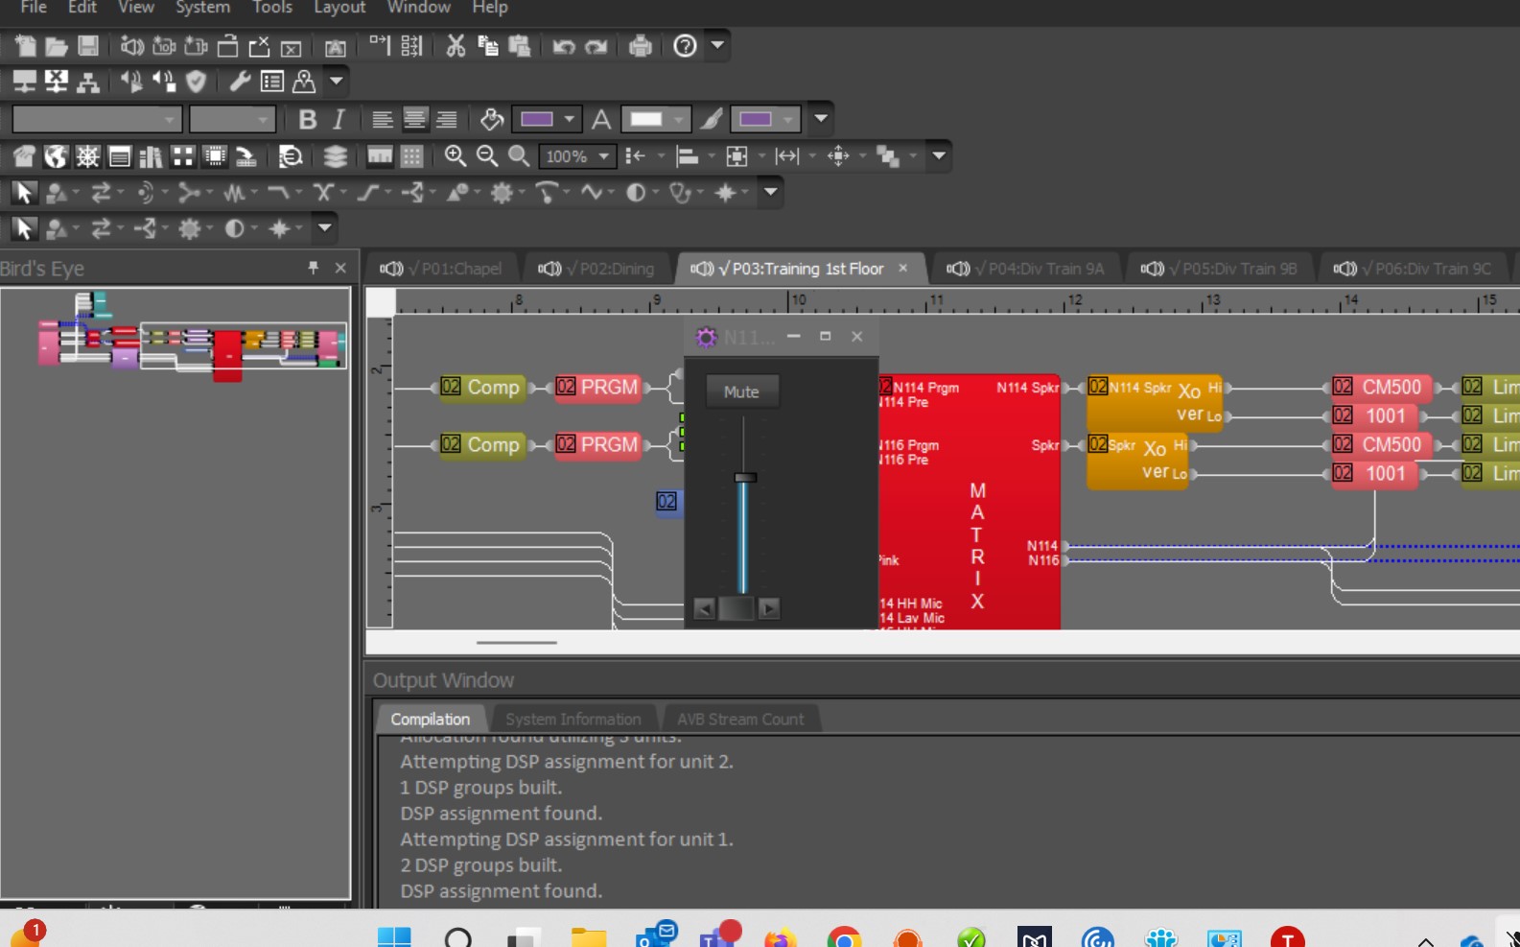1520x947 pixels.
Task: Open the 100% zoom level dropdown
Action: pos(603,156)
